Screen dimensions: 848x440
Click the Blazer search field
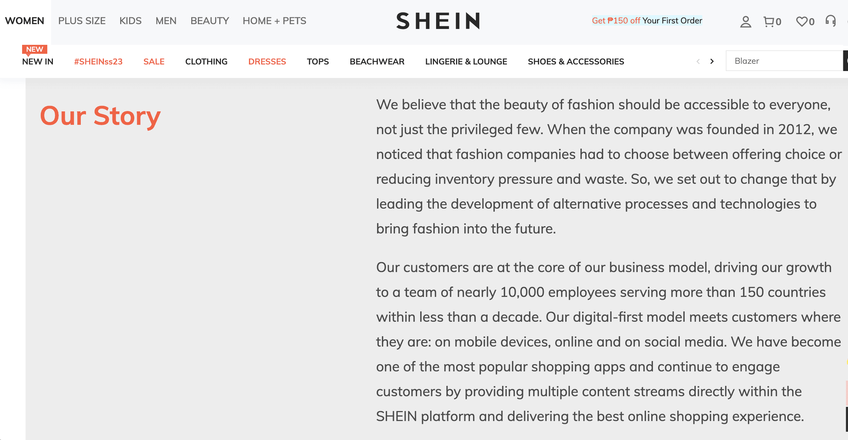click(784, 61)
